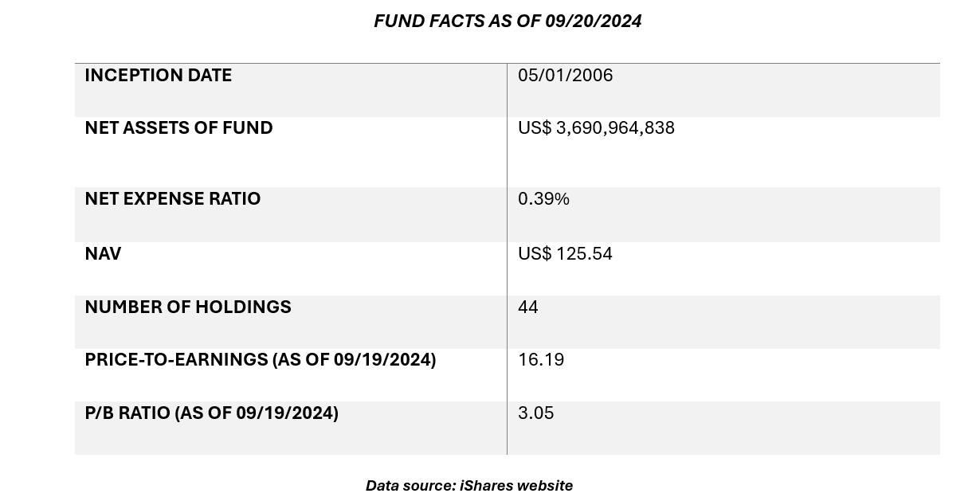Select the NUMBER OF HOLDINGS label
This screenshot has width=976, height=501.
(187, 307)
